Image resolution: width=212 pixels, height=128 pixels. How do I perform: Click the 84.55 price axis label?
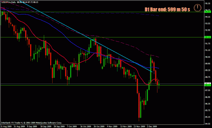208,124
